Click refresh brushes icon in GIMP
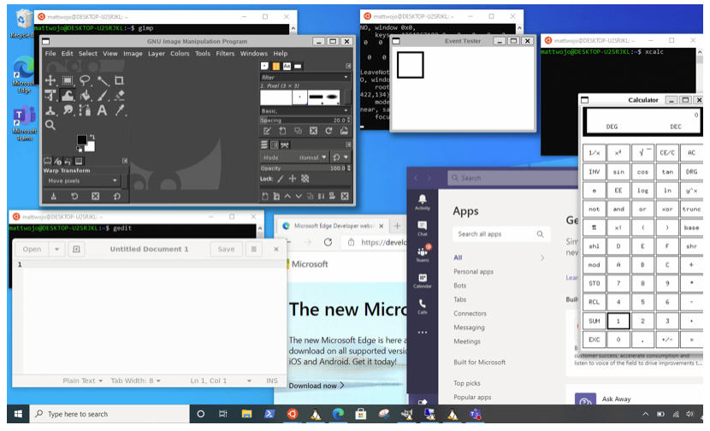Viewport: 710px width, 431px height. pyautogui.click(x=328, y=132)
